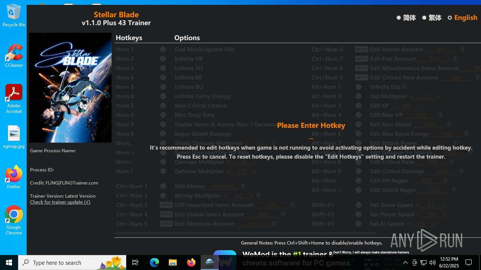
Task: Select the English language radio button
Action: [x=450, y=18]
